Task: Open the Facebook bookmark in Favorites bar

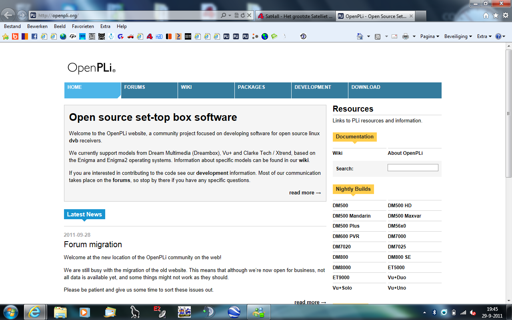Action: pos(34,36)
